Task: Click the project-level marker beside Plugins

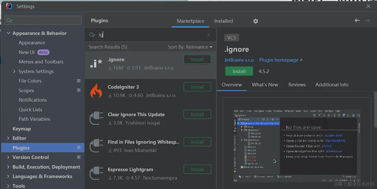Action: (x=79, y=147)
